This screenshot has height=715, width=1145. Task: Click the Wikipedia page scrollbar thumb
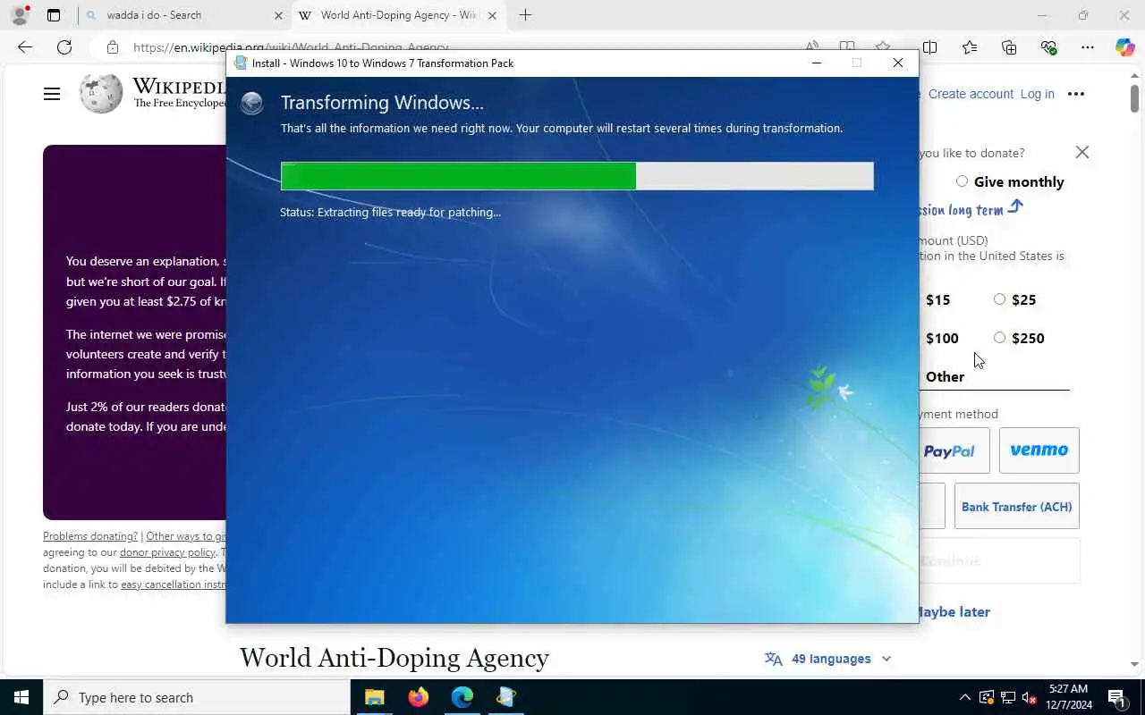pos(1134,97)
